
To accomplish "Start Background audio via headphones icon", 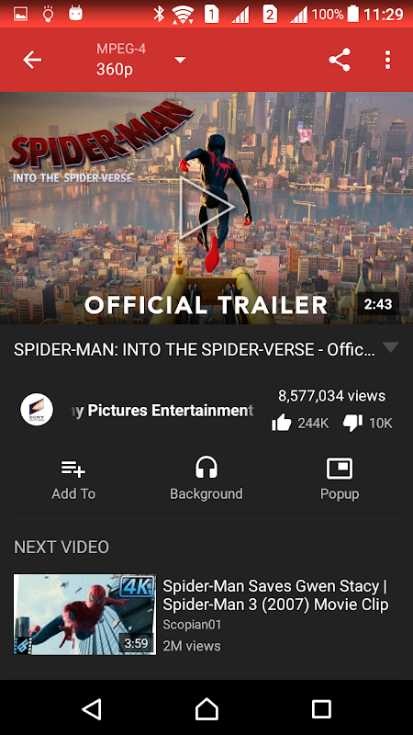I will pyautogui.click(x=206, y=468).
